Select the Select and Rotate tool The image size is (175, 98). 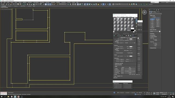30,4
